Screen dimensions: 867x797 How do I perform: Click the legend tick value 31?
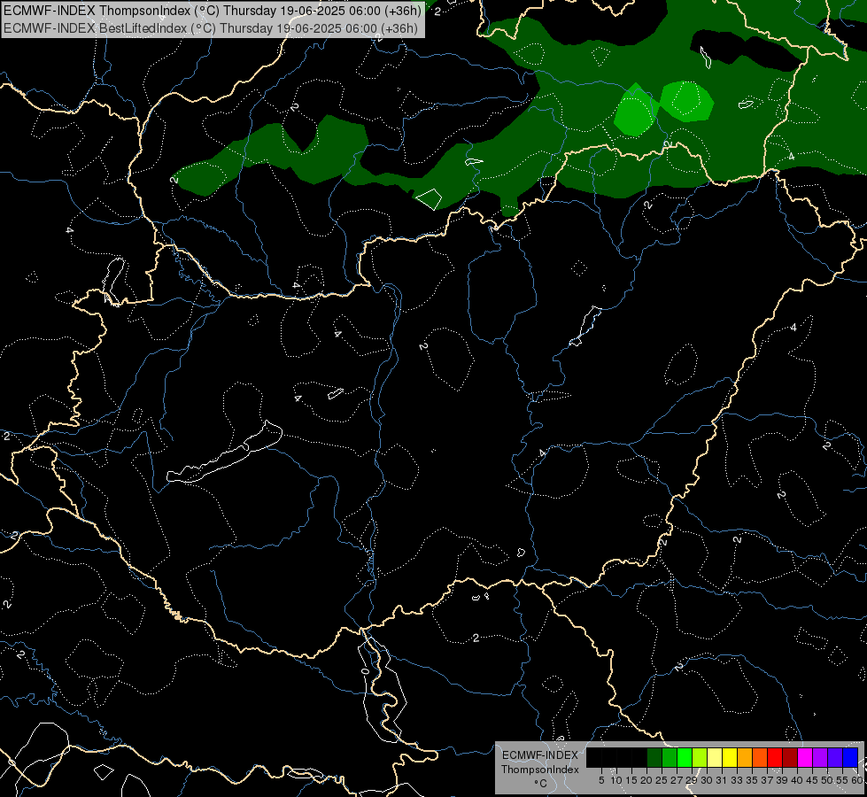(722, 780)
